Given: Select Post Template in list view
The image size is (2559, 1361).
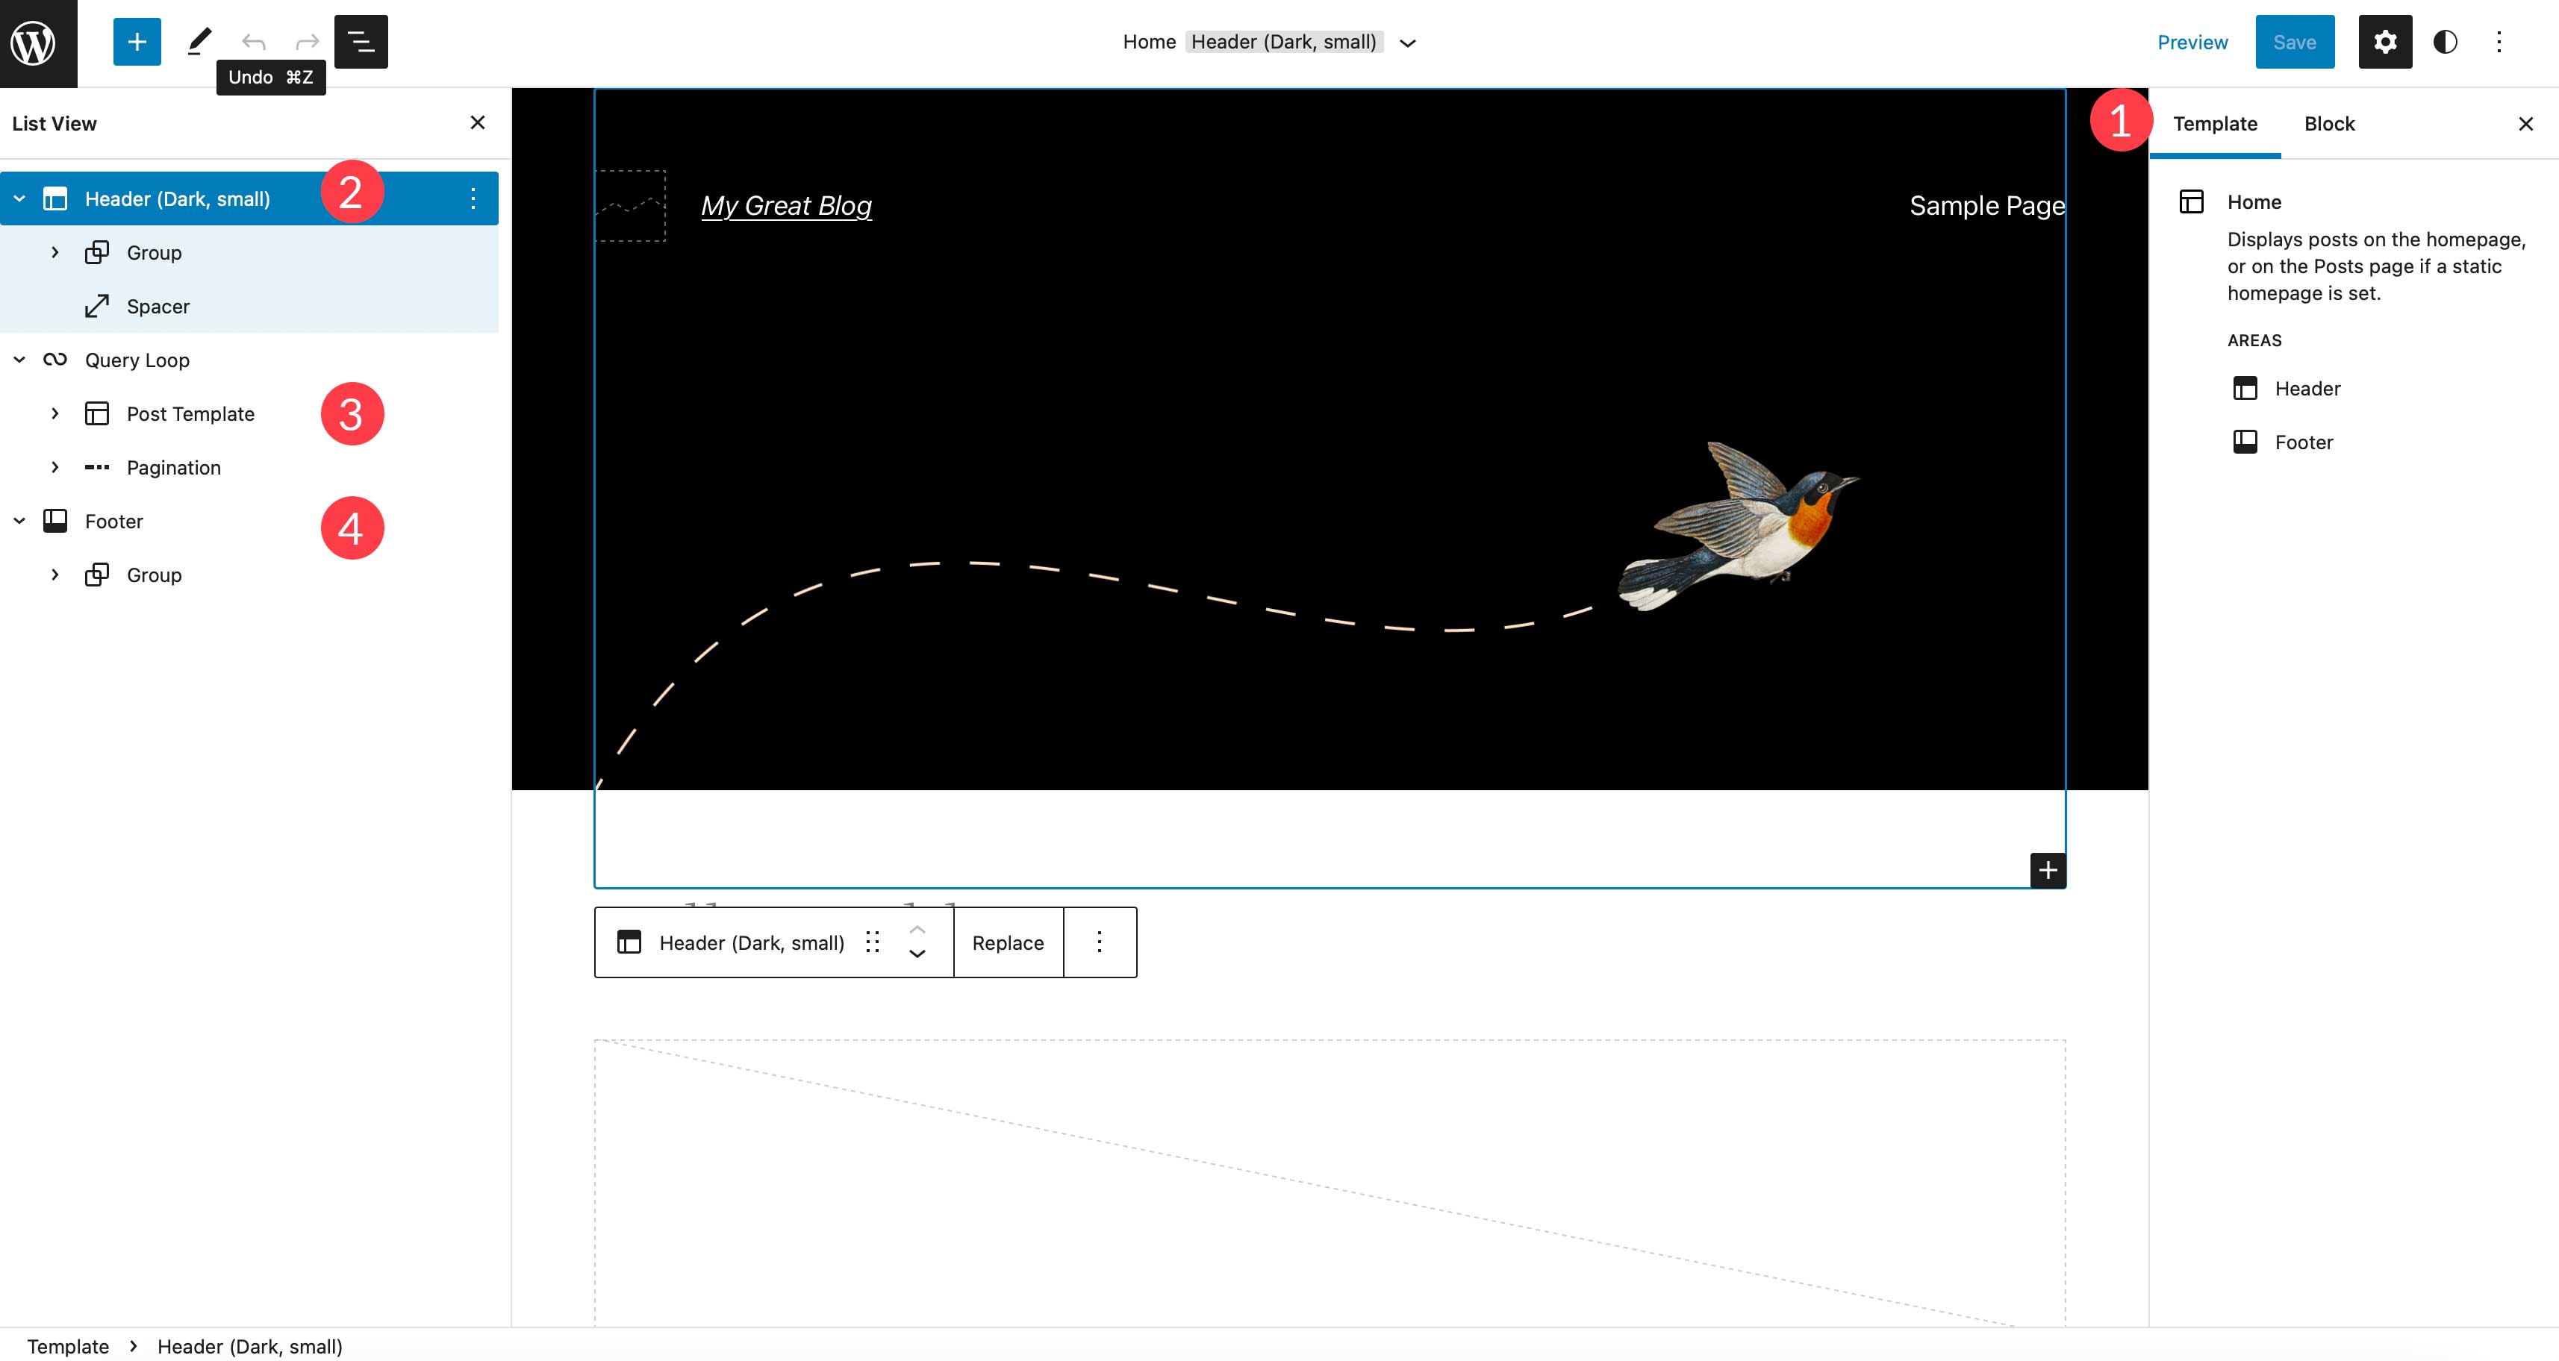Looking at the screenshot, I should coord(191,413).
